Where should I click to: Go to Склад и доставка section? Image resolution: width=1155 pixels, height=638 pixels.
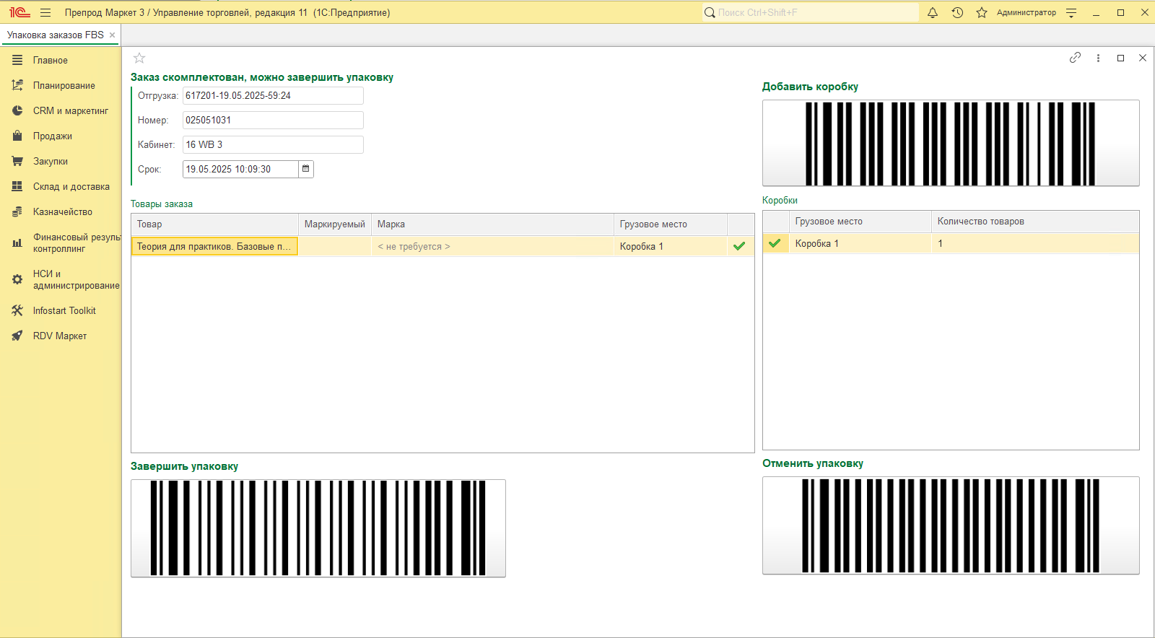pyautogui.click(x=71, y=187)
